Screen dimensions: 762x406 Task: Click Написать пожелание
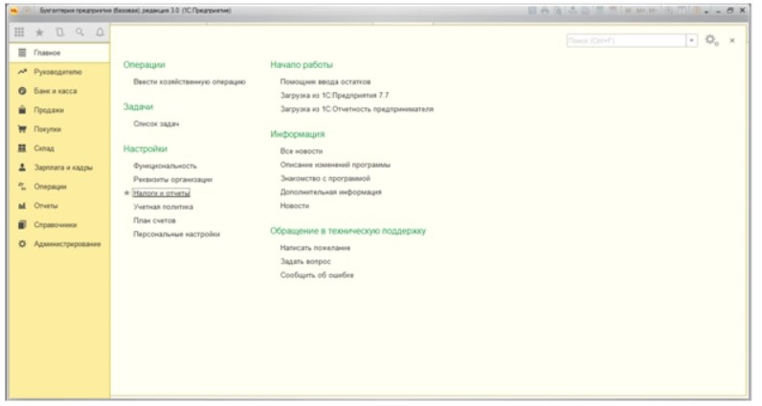[x=315, y=248]
